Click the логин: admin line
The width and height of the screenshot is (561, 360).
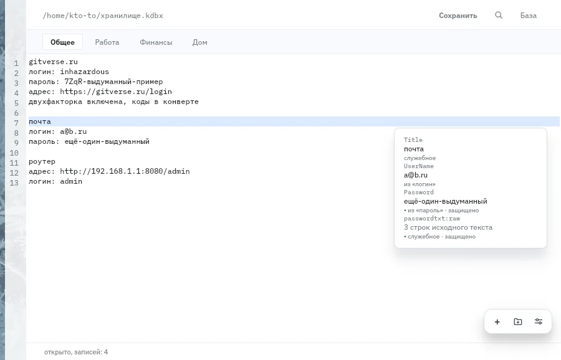coord(55,182)
